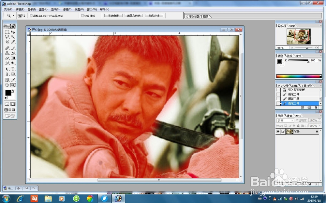Expand the Color panel options menu
326x203 pixels.
tap(320, 56)
